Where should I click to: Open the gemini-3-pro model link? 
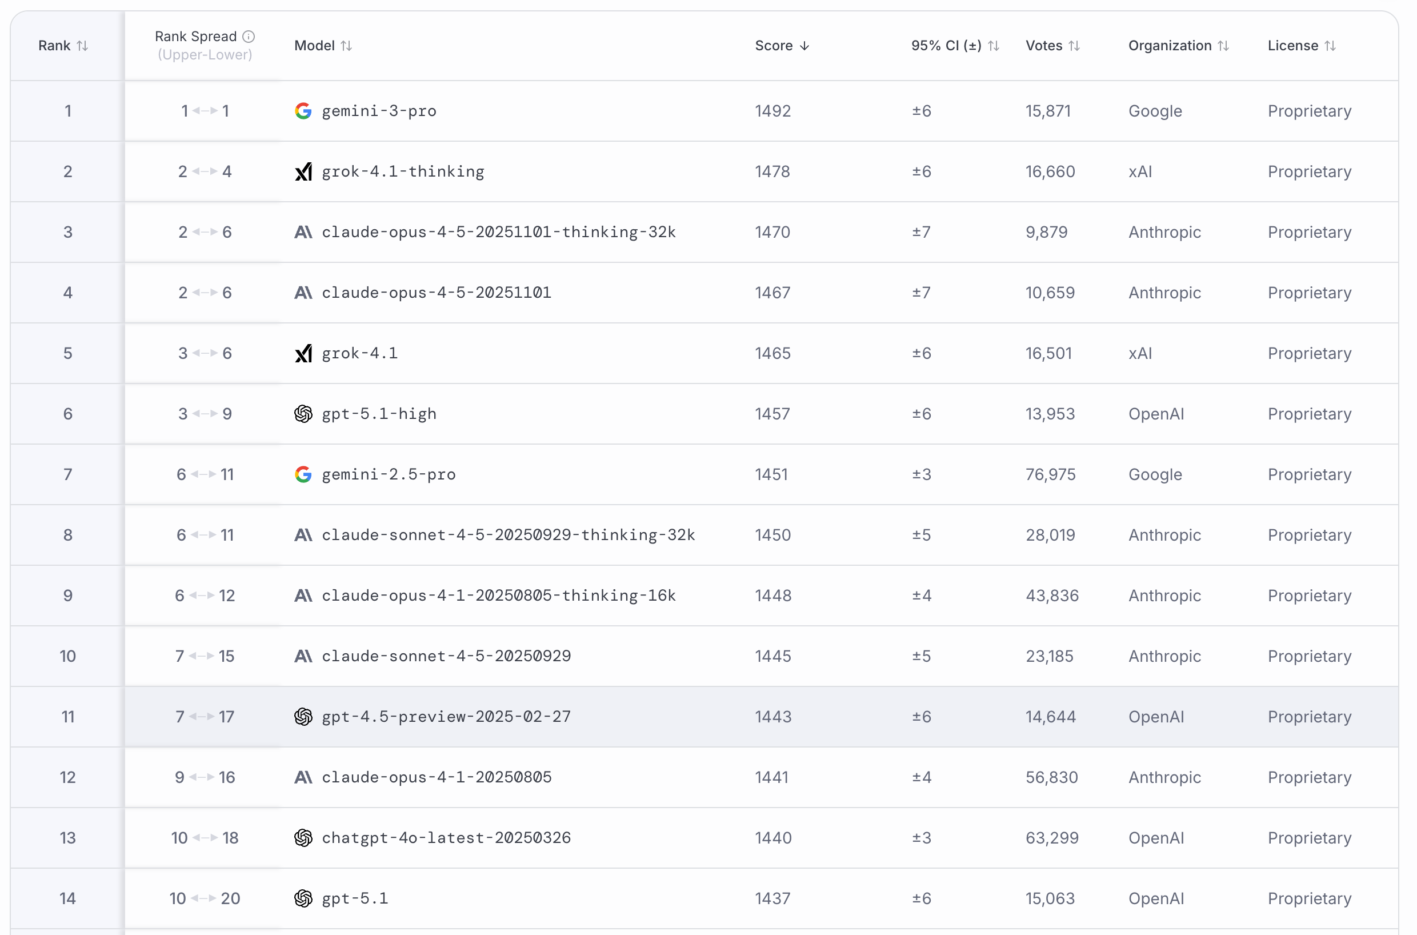click(379, 111)
